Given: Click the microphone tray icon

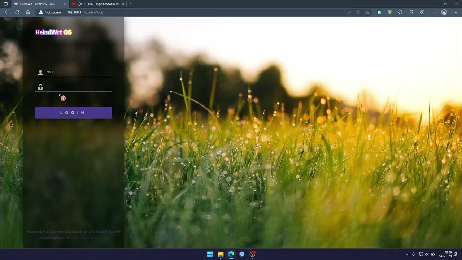Looking at the screenshot, I should coord(414,254).
